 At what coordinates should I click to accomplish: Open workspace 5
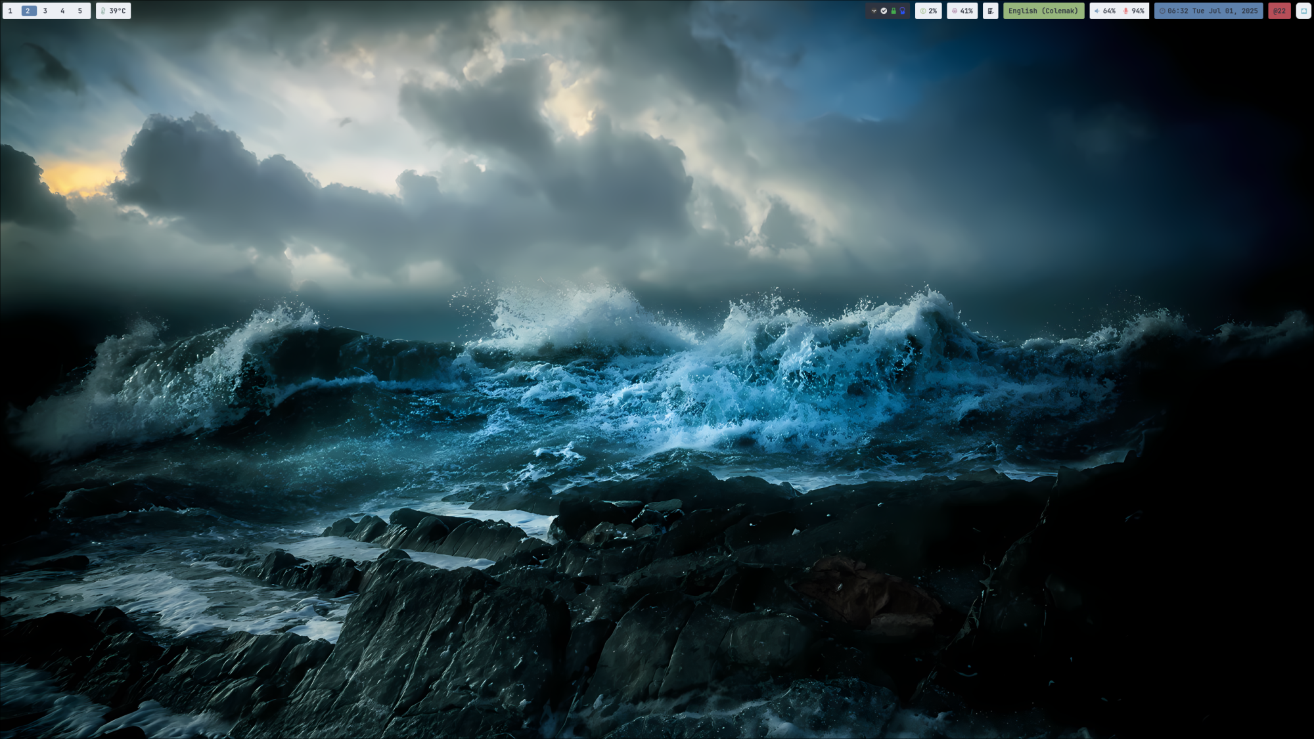80,11
